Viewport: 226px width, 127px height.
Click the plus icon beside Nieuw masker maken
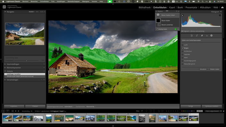click(x=158, y=15)
